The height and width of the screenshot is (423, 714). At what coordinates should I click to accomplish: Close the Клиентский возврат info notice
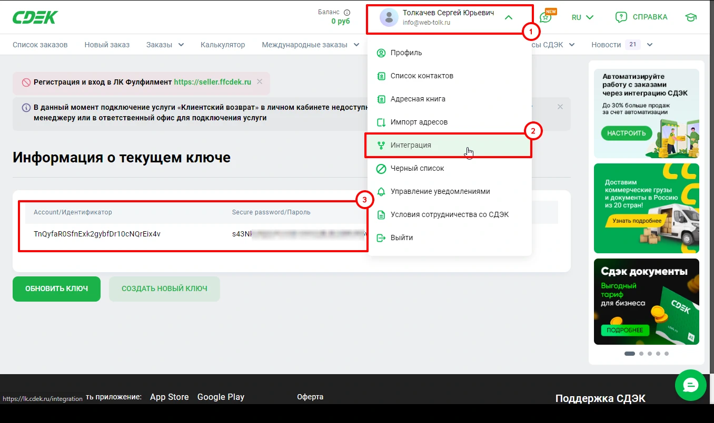560,107
